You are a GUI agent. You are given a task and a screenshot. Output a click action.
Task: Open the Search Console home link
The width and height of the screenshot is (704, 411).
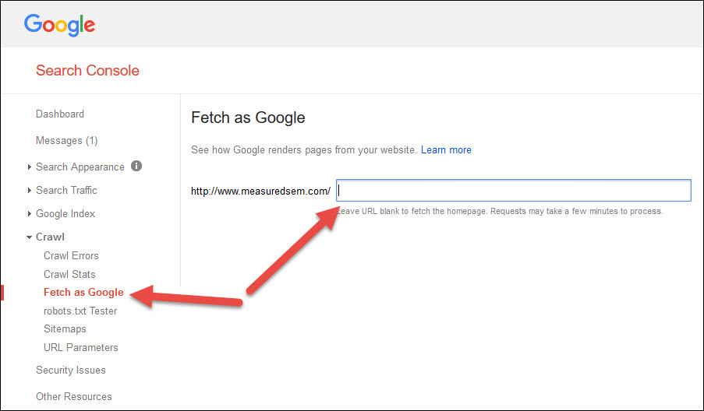point(87,71)
